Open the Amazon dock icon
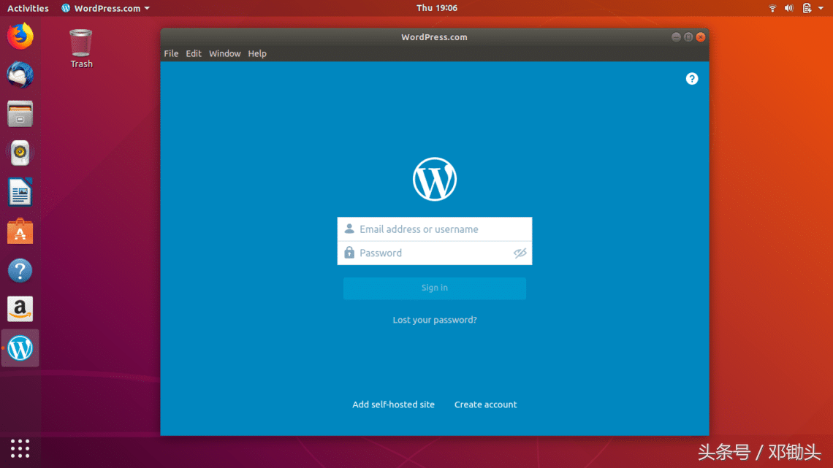The image size is (833, 468). [20, 310]
